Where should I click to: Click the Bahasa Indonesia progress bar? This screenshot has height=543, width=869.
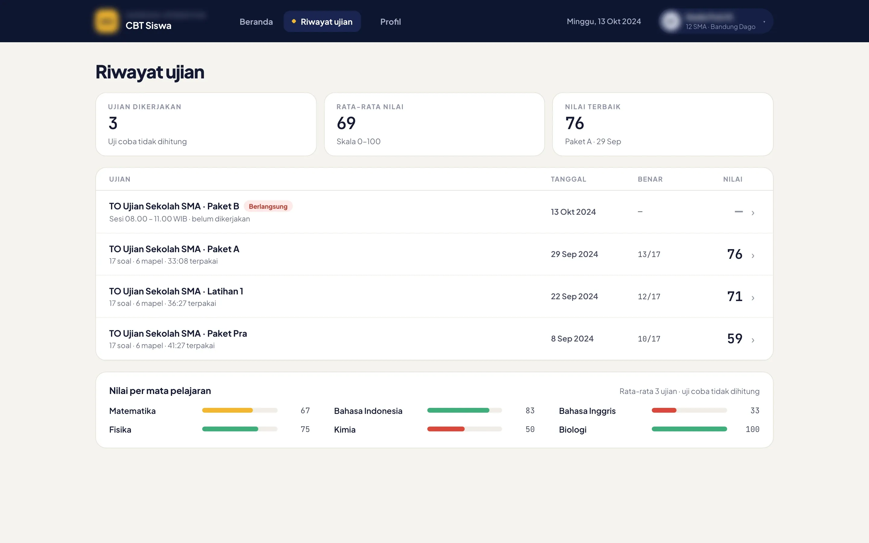(464, 410)
